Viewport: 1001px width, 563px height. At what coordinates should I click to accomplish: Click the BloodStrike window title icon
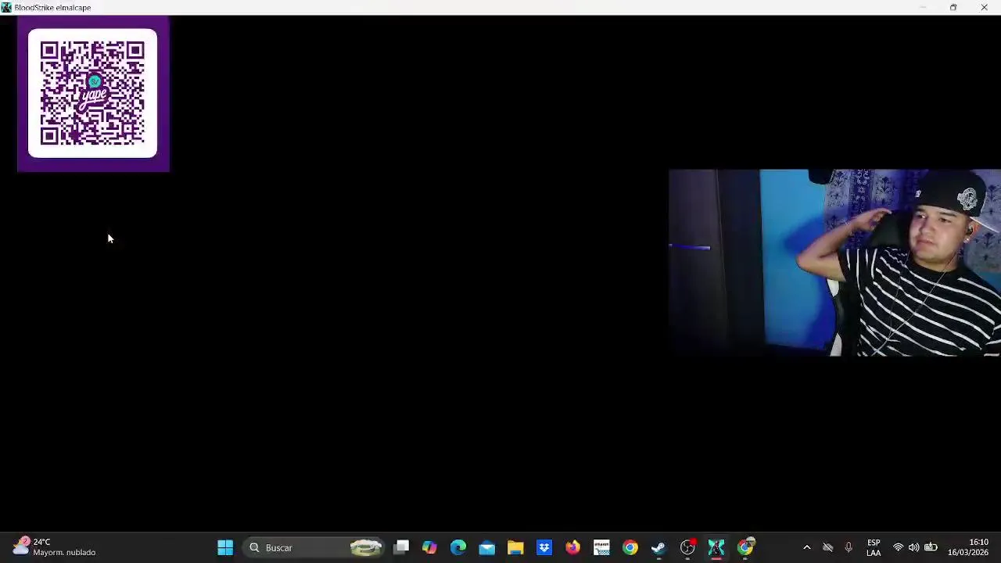click(x=6, y=7)
